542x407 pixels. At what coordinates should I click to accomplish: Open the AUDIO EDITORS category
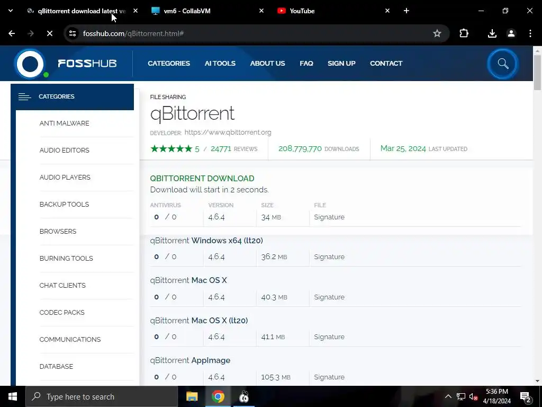click(64, 150)
